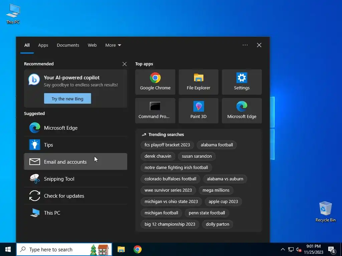Open File Explorer tile in Top apps

(x=198, y=82)
